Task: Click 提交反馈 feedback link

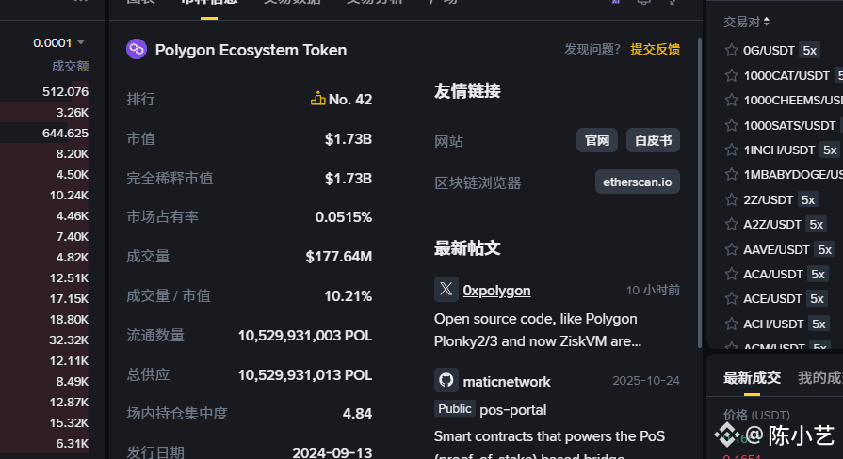Action: pyautogui.click(x=655, y=50)
